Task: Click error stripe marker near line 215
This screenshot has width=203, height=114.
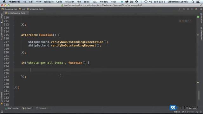Action: [x=198, y=35]
